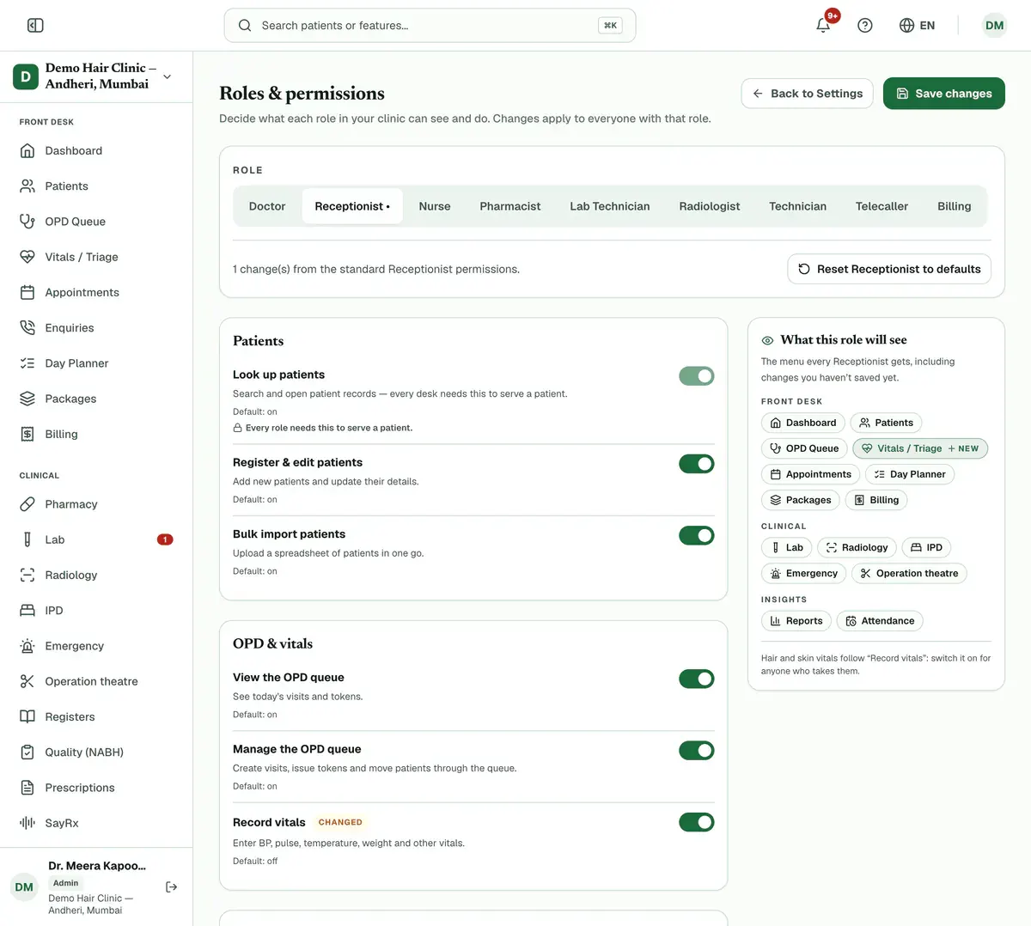This screenshot has width=1031, height=926.
Task: Disable the Record vitals toggle
Action: click(x=697, y=822)
